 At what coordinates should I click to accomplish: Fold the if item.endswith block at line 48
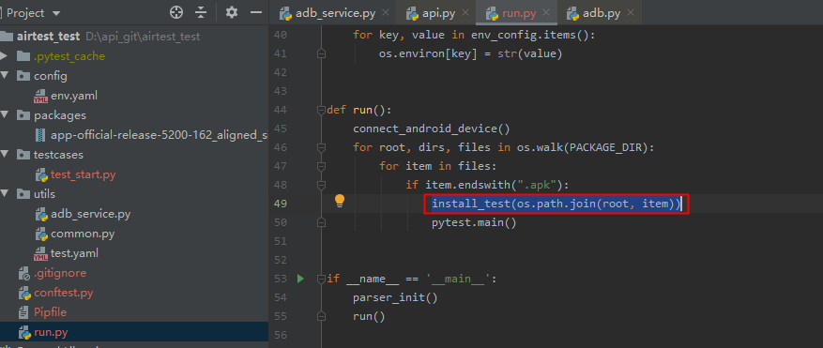tap(321, 186)
